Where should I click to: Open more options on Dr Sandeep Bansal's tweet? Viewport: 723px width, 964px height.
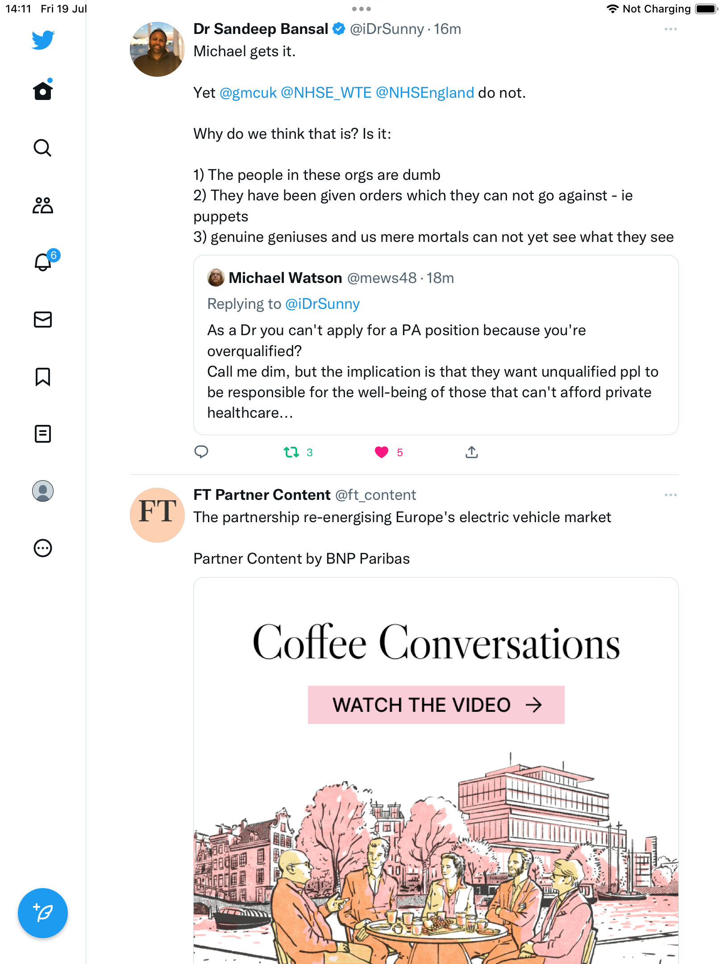[x=670, y=29]
